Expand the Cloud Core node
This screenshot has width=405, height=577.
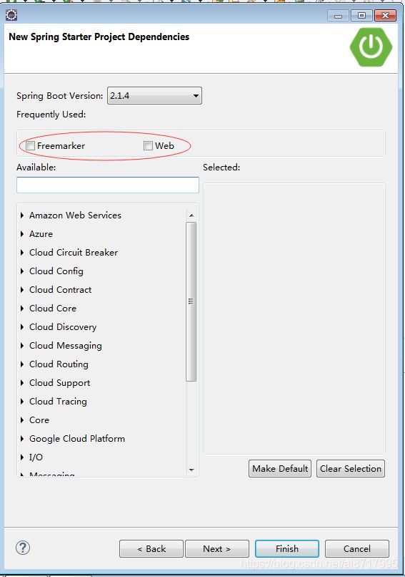[x=22, y=309]
